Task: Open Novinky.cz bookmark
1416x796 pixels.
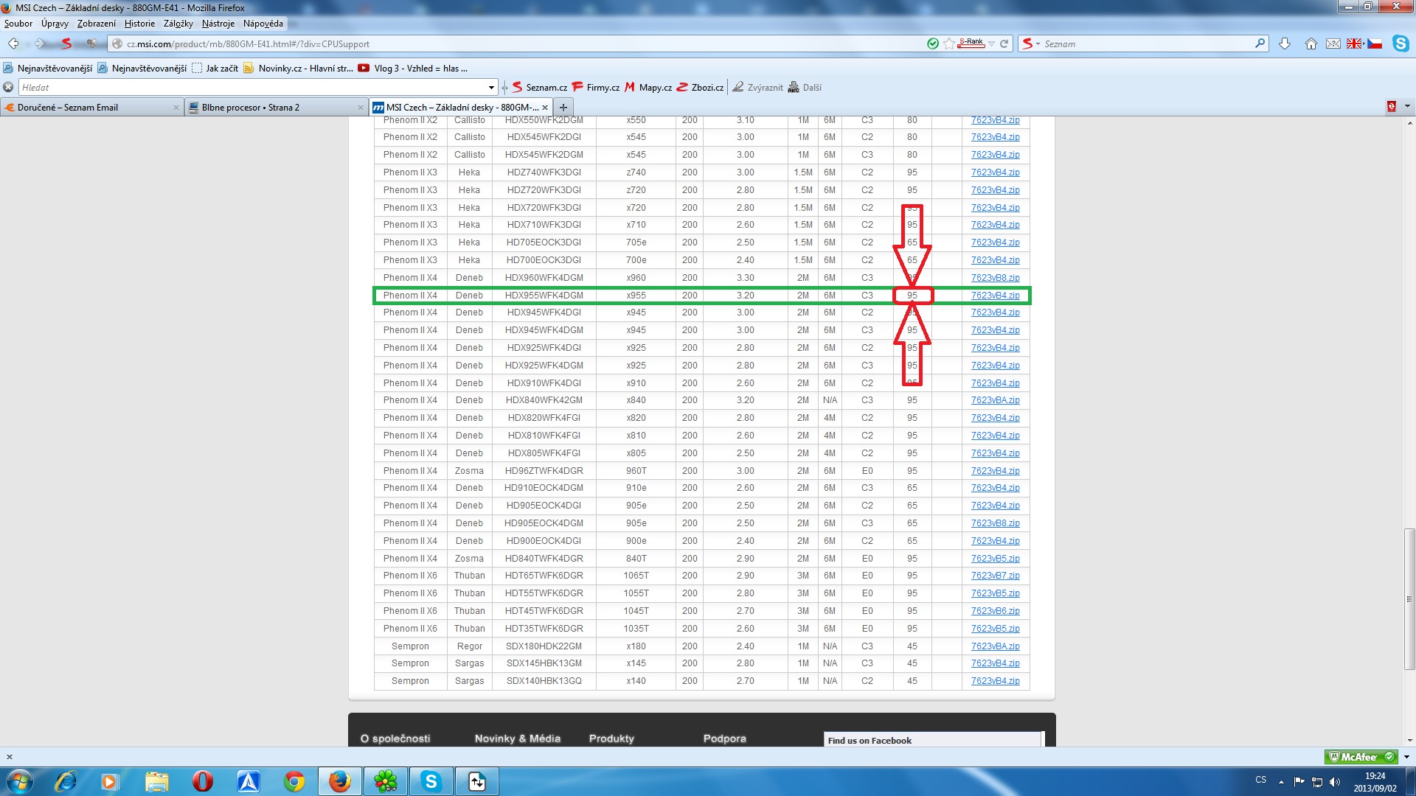Action: pyautogui.click(x=298, y=69)
